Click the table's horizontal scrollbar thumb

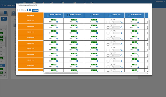[x=62, y=73]
